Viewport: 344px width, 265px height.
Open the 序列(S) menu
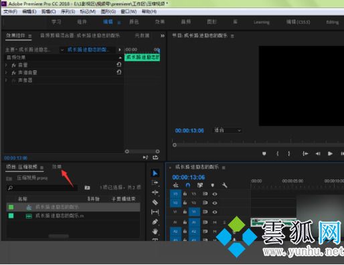click(x=68, y=11)
